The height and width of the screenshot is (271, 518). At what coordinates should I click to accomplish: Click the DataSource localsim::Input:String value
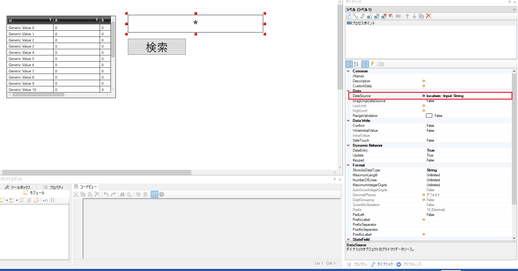pyautogui.click(x=445, y=96)
